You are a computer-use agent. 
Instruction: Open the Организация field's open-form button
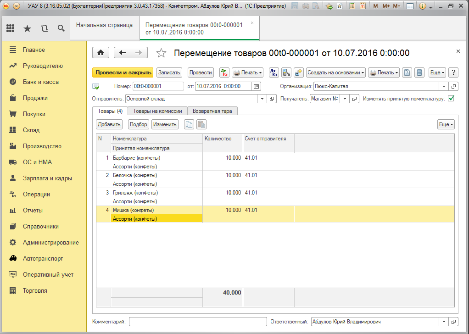[x=454, y=86]
